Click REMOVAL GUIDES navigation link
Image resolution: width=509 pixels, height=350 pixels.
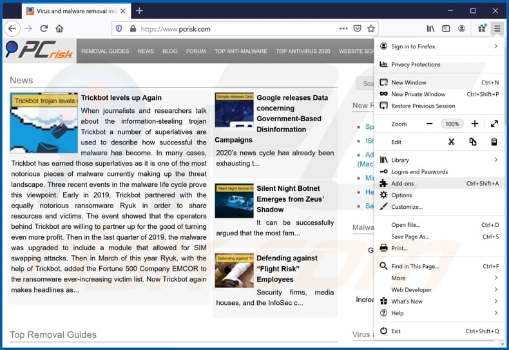click(x=105, y=51)
